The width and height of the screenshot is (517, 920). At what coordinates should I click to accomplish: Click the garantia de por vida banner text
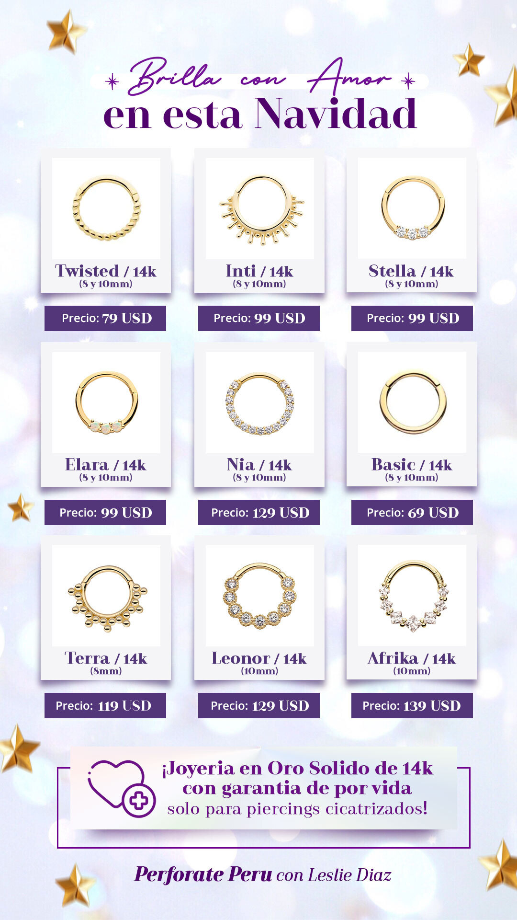point(297,788)
